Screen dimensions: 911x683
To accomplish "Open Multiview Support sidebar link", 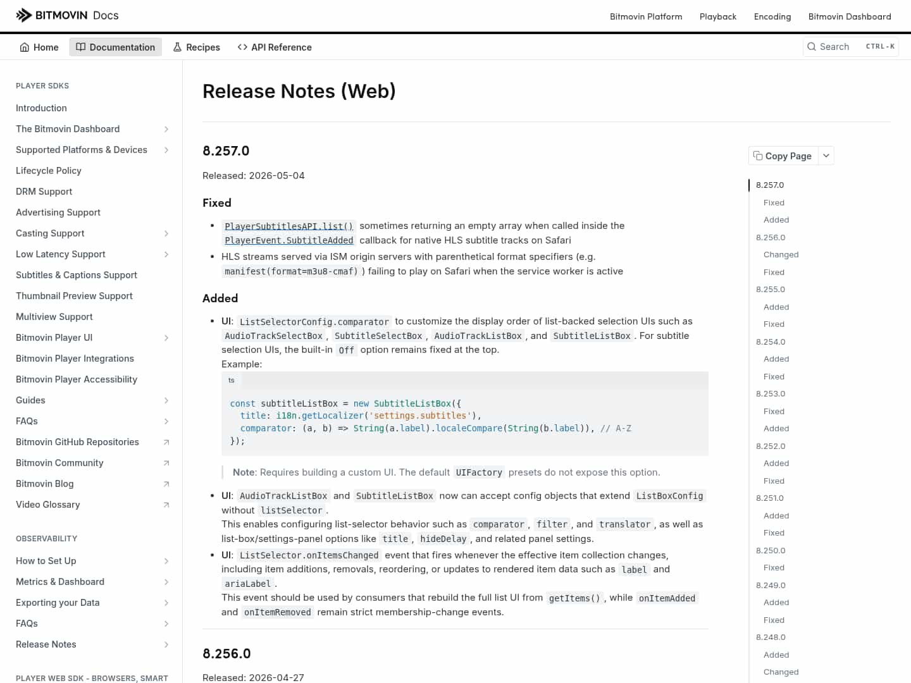I will 54,317.
